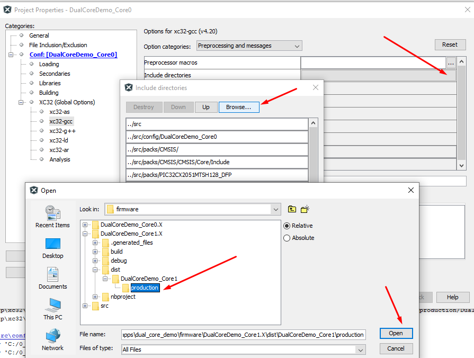The width and height of the screenshot is (474, 358).
Task: Click the Open button in file dialog
Action: 396,333
